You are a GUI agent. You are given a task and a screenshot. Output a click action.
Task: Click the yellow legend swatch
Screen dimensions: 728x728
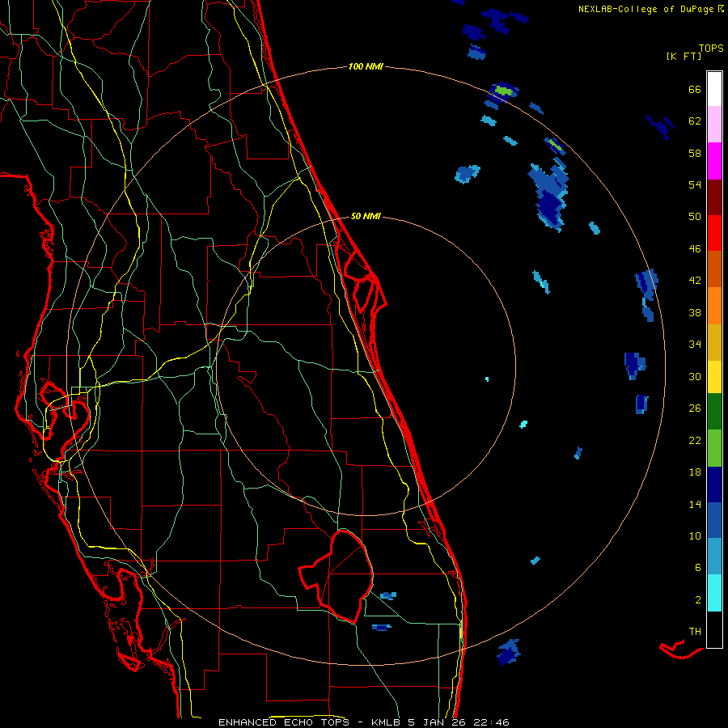tap(714, 377)
